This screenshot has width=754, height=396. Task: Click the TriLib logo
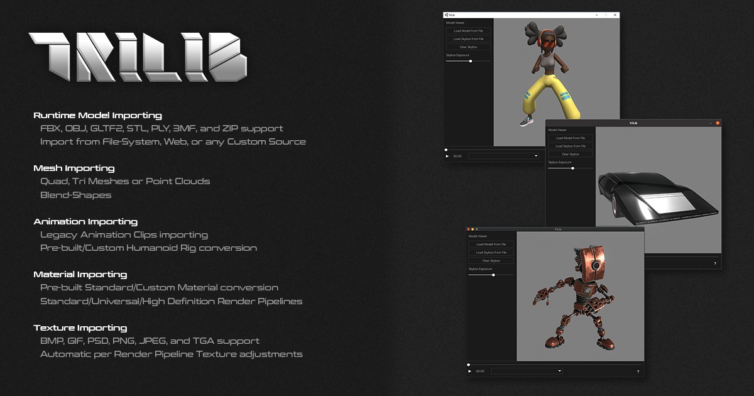point(137,57)
